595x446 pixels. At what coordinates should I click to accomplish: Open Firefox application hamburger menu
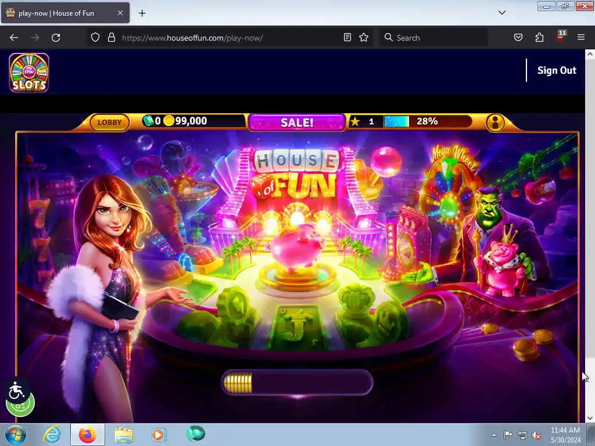(581, 37)
